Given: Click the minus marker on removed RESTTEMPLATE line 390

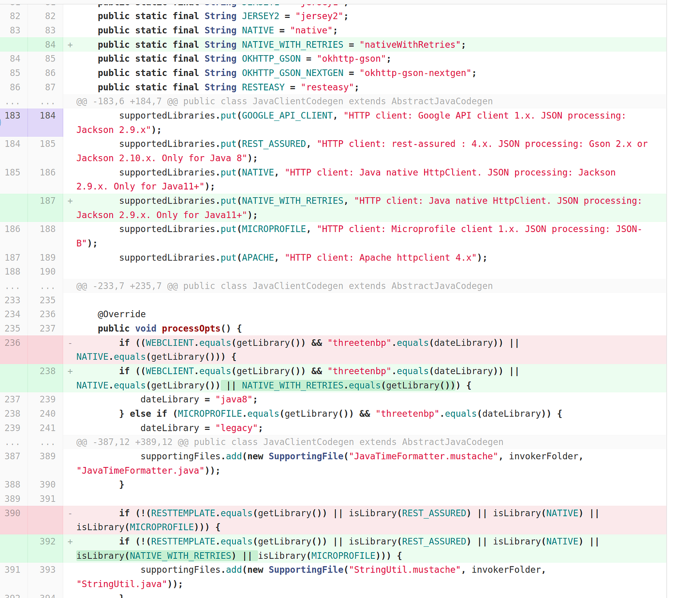Looking at the screenshot, I should coord(70,513).
